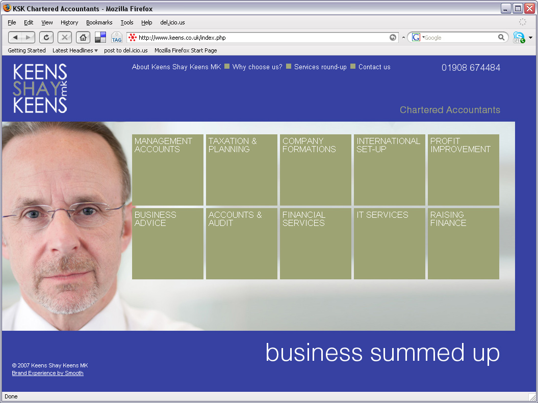The height and width of the screenshot is (403, 538).
Task: Select the Financial Services tile
Action: [x=315, y=243]
